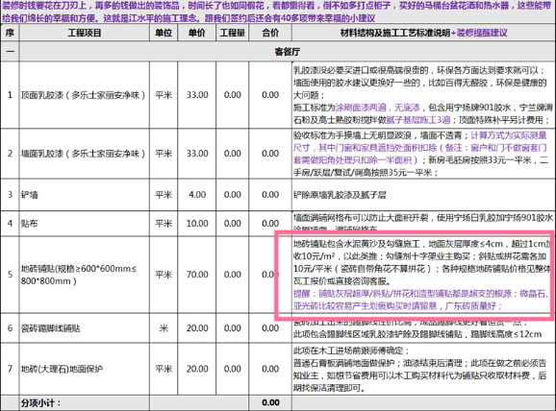556x411 pixels.
Task: Select 工程量 0.00 in 地砖铺贴 row
Action: (232, 275)
